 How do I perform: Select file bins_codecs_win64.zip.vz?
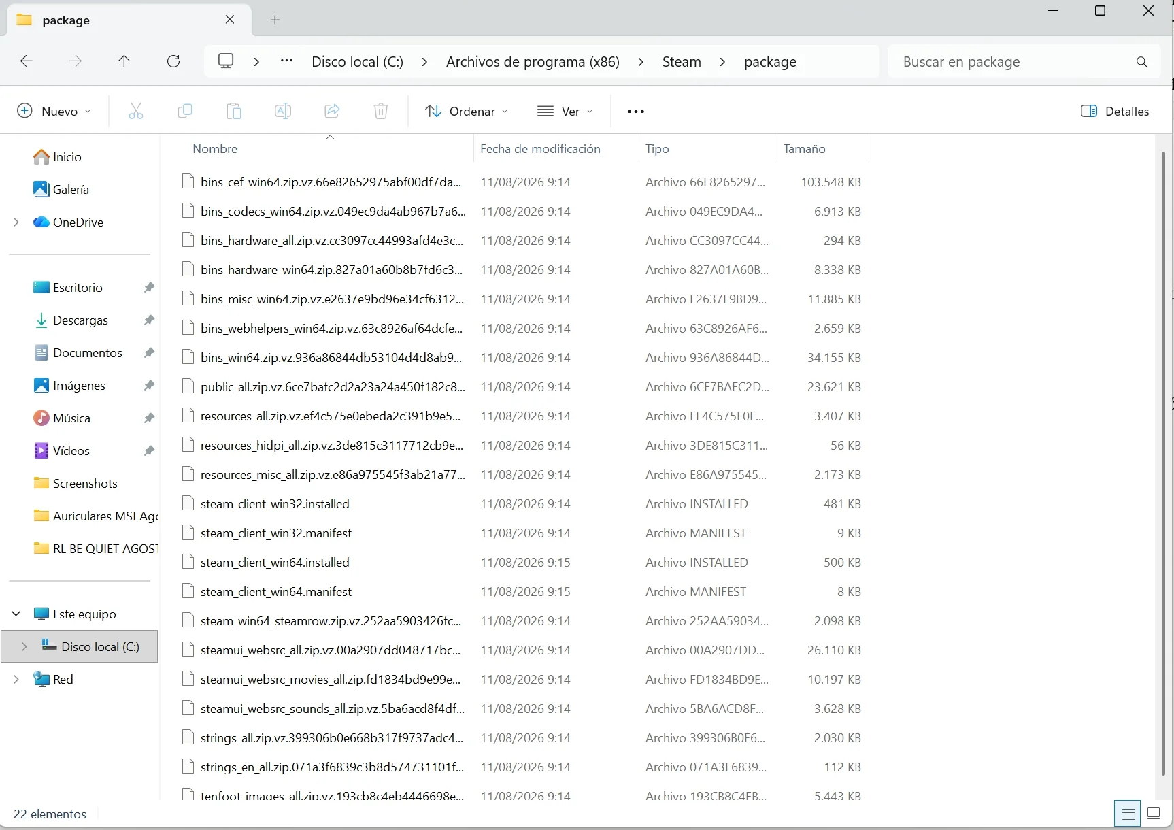333,211
